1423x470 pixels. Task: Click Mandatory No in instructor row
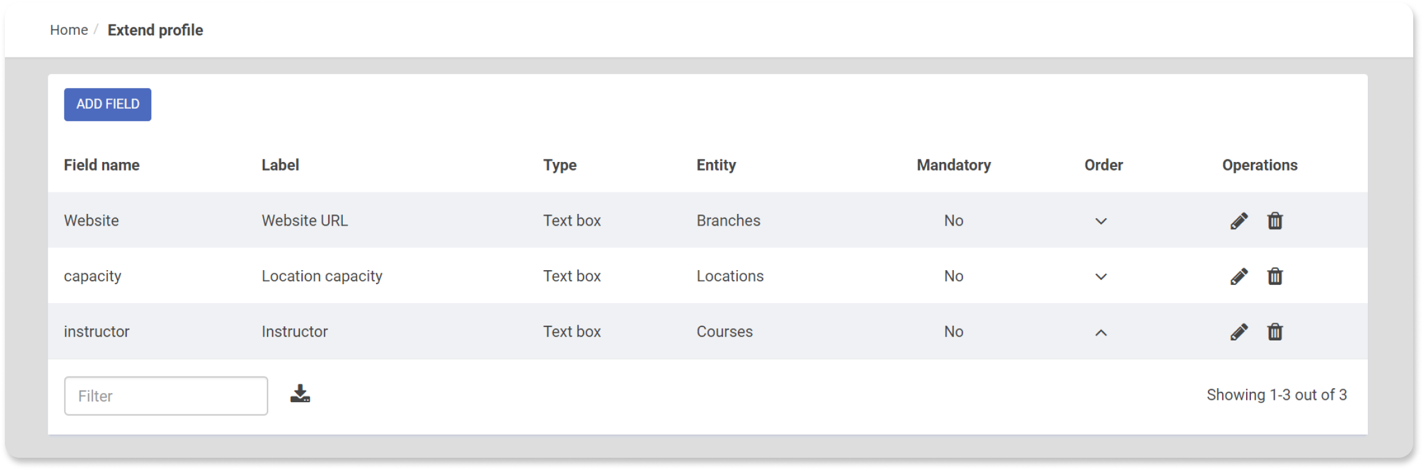point(953,332)
